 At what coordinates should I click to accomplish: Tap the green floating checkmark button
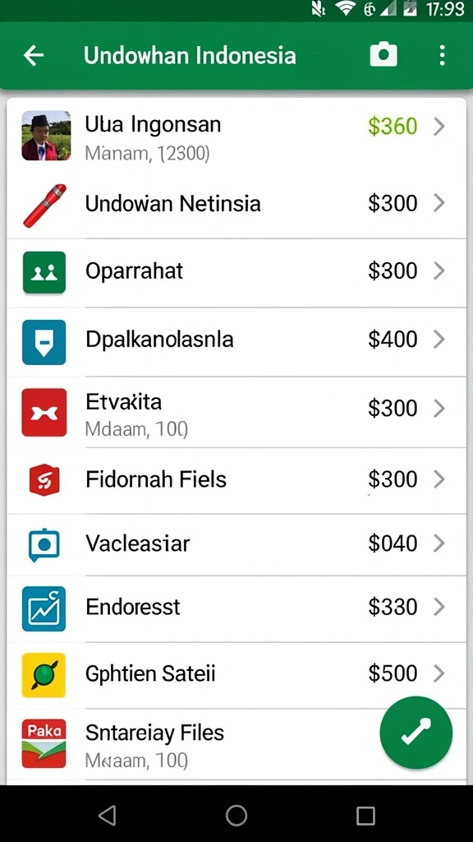click(416, 733)
